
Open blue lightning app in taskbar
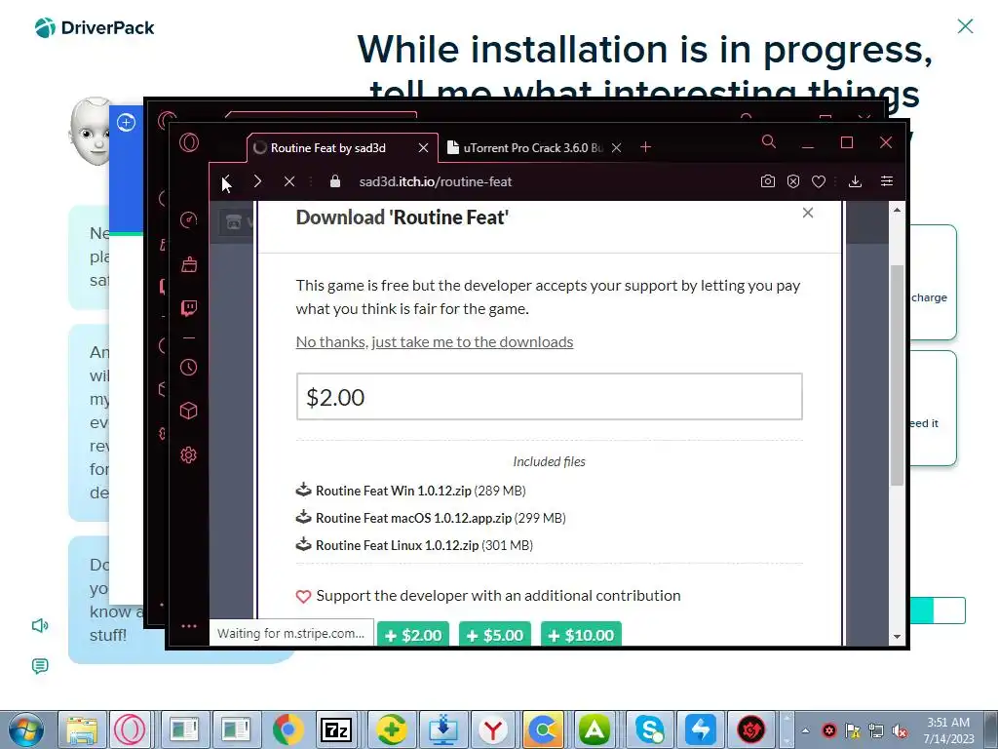click(702, 729)
